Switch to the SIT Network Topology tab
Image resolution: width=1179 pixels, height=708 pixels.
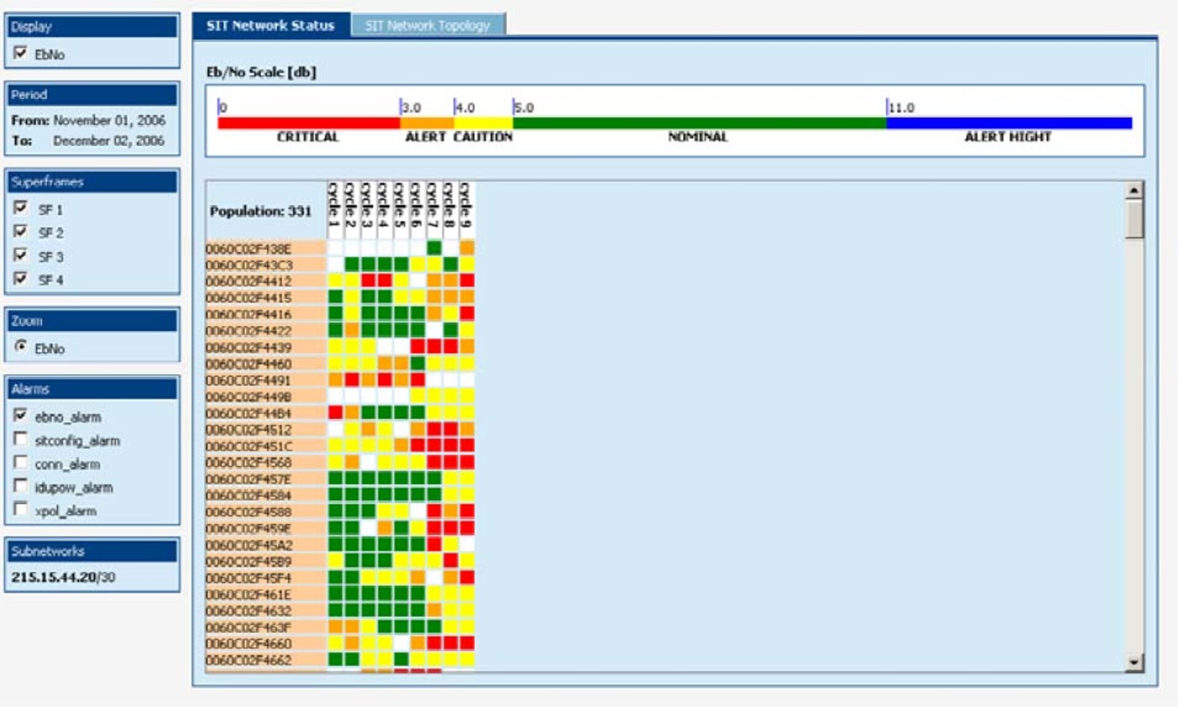click(x=428, y=25)
